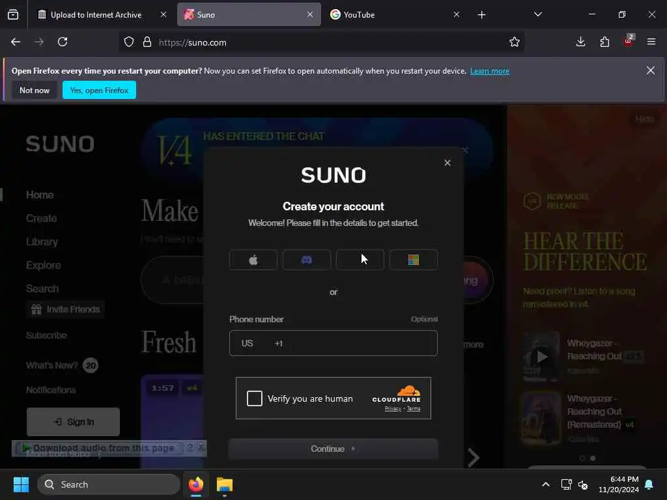Close the YouTube tab
Screen dimensions: 667x500
point(457,14)
